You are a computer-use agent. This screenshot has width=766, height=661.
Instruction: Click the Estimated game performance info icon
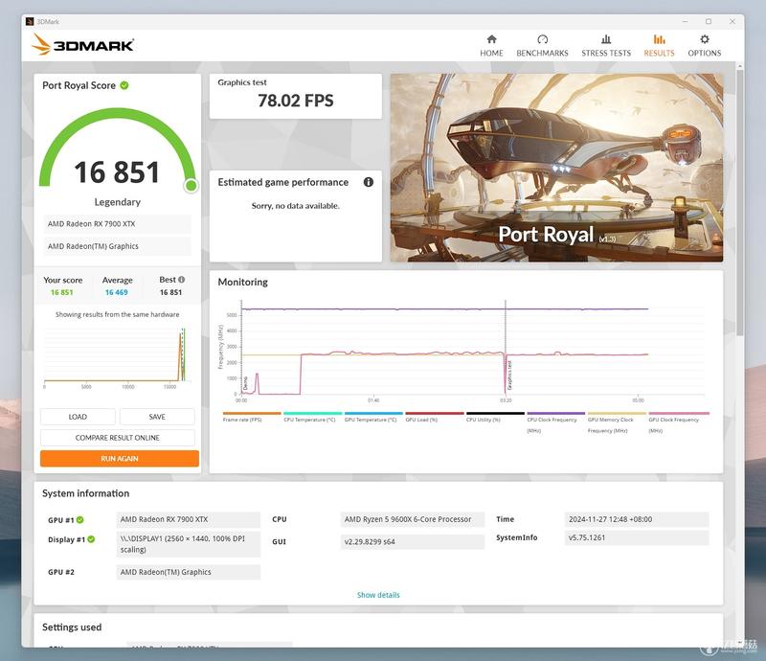click(369, 182)
